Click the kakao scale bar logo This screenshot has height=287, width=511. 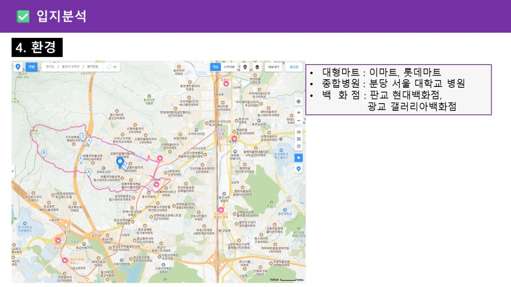pos(274,279)
